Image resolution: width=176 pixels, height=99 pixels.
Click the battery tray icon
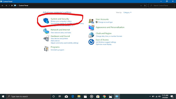coord(153,97)
